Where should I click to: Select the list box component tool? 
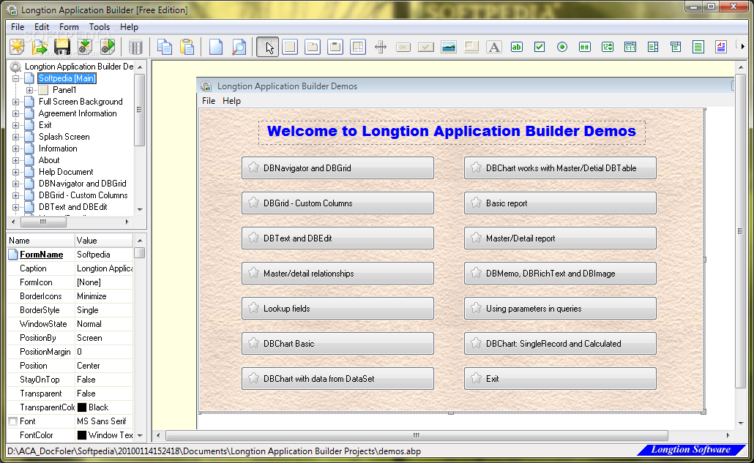652,47
